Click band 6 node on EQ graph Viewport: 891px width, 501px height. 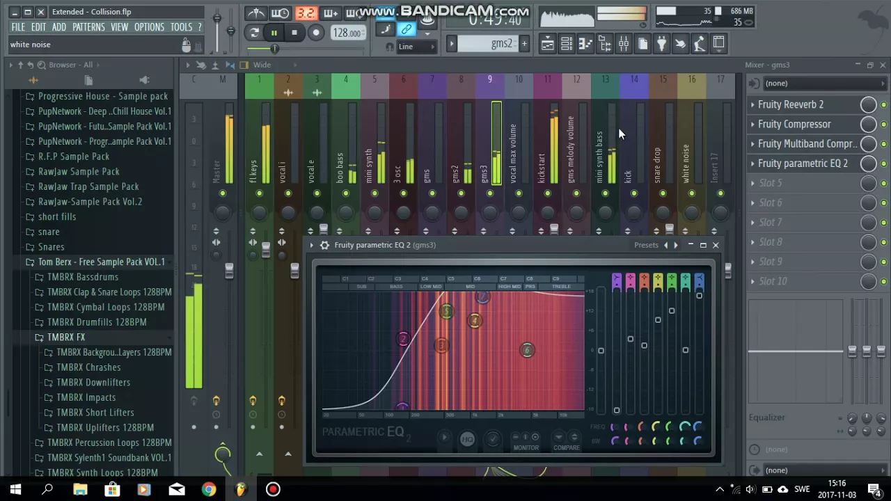(527, 350)
